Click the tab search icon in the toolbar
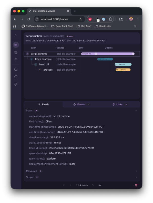 pos(121,19)
